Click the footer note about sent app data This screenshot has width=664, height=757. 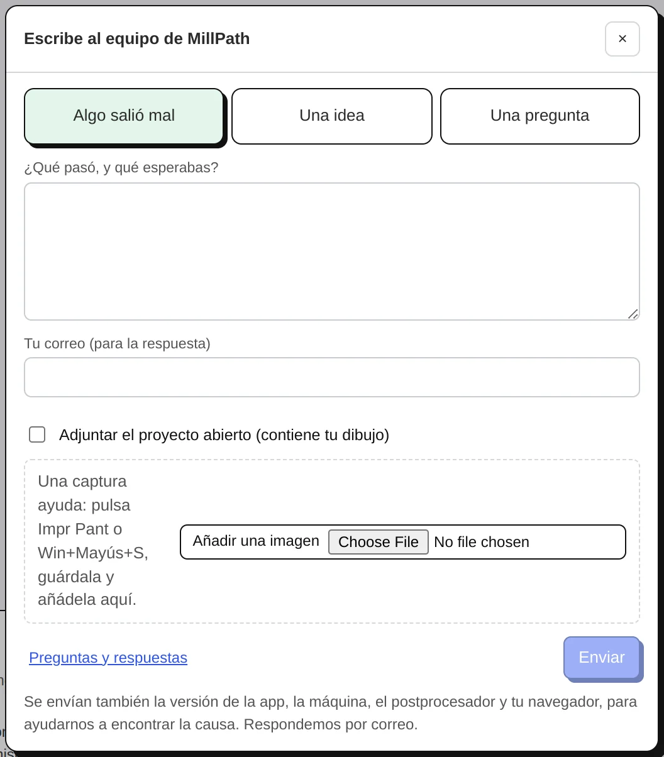(331, 712)
